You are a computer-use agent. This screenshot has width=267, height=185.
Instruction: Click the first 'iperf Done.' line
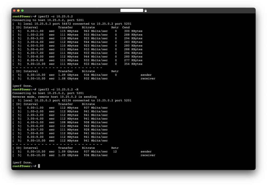click(x=22, y=86)
